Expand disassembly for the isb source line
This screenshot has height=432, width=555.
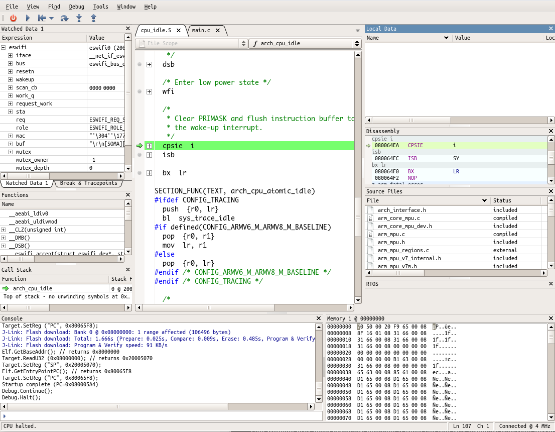tap(150, 155)
